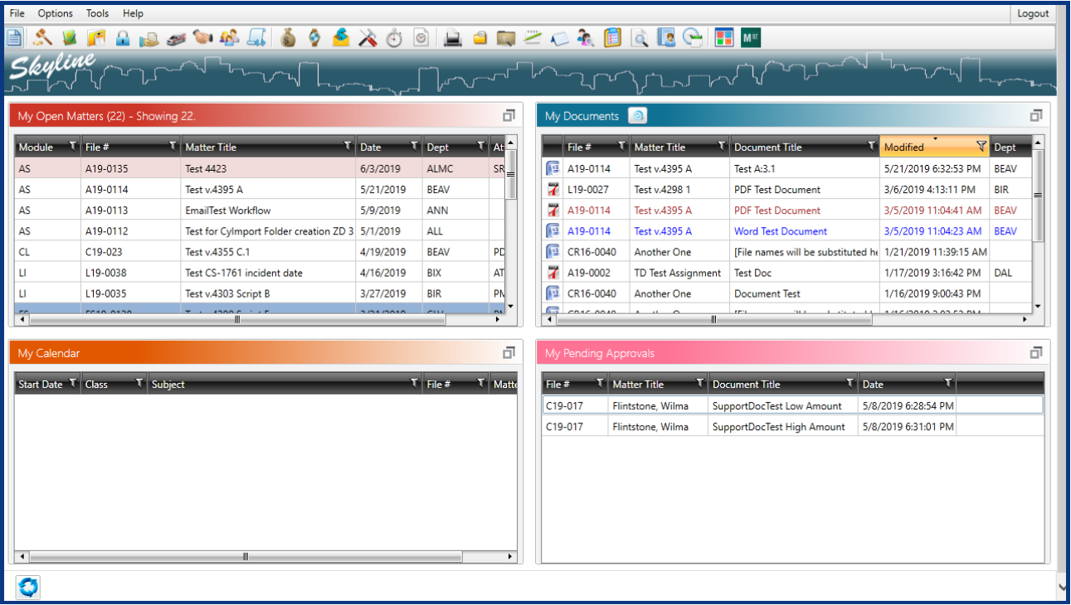1071x605 pixels.
Task: Click the Logout button
Action: point(1033,13)
